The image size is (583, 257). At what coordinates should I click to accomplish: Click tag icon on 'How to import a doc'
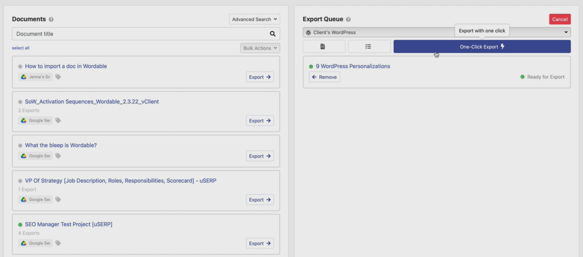pos(58,77)
